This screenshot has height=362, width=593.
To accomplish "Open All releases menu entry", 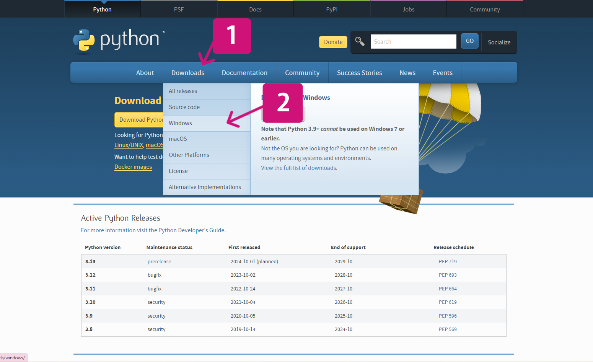I will (183, 91).
